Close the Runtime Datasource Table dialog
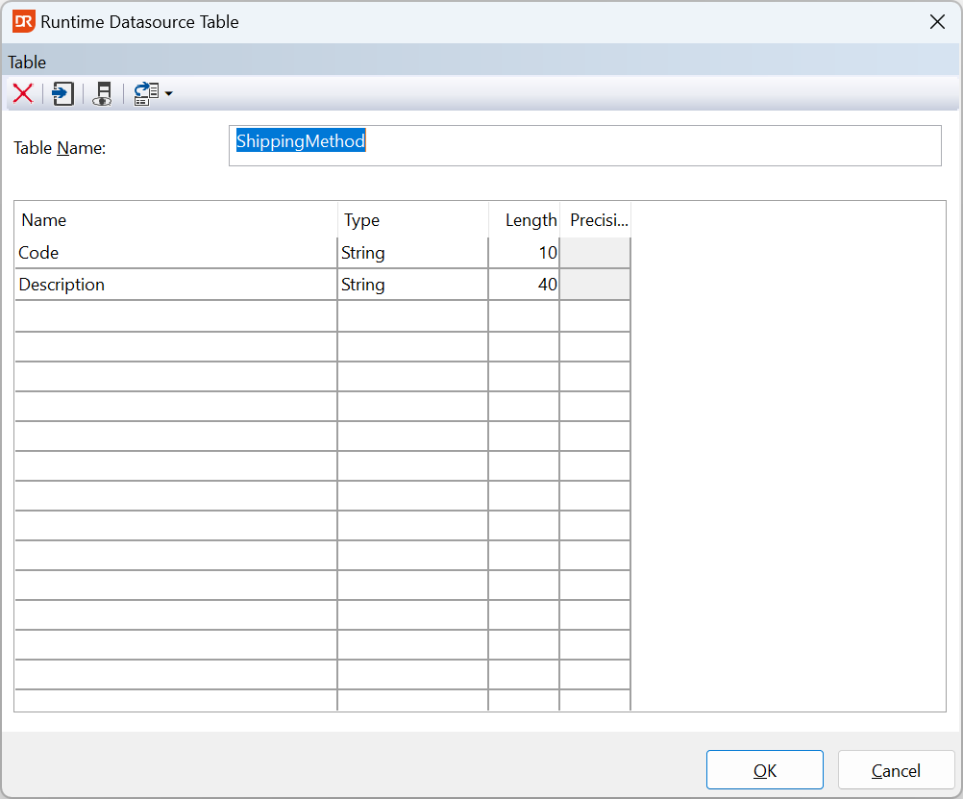This screenshot has width=963, height=799. click(937, 22)
